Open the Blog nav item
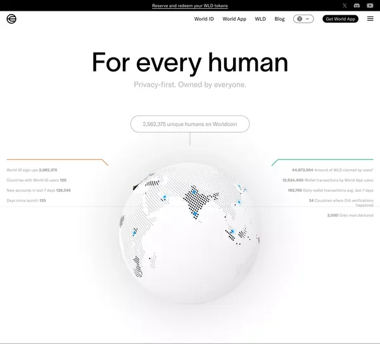This screenshot has height=344, width=380. 279,19
